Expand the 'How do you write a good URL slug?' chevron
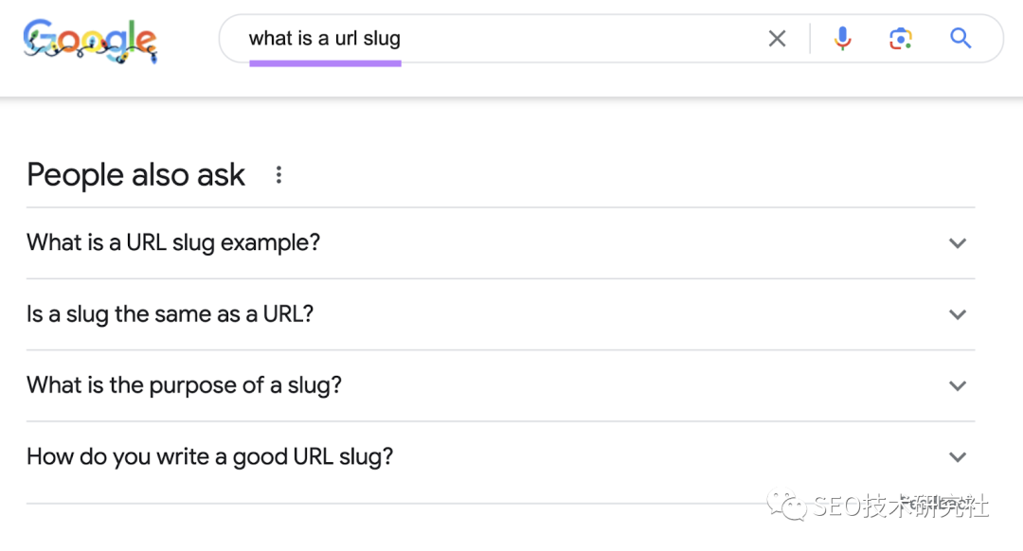 pyautogui.click(x=958, y=457)
